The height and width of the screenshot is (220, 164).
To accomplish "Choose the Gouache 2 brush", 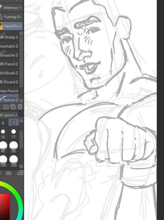I will point(9,55).
